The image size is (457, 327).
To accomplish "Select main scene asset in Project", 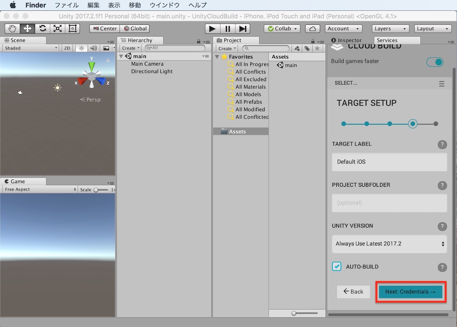I will (287, 65).
